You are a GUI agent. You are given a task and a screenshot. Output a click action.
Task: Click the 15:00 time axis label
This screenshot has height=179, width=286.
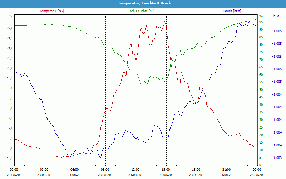[x=166, y=169]
